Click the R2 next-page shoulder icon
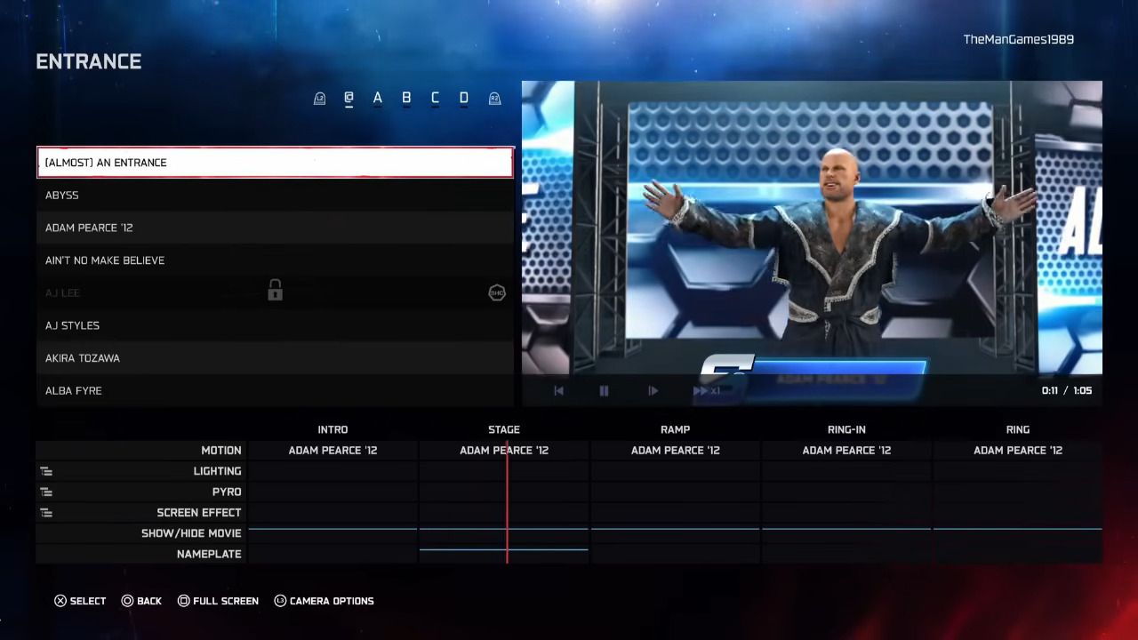This screenshot has height=640, width=1138. pyautogui.click(x=495, y=99)
